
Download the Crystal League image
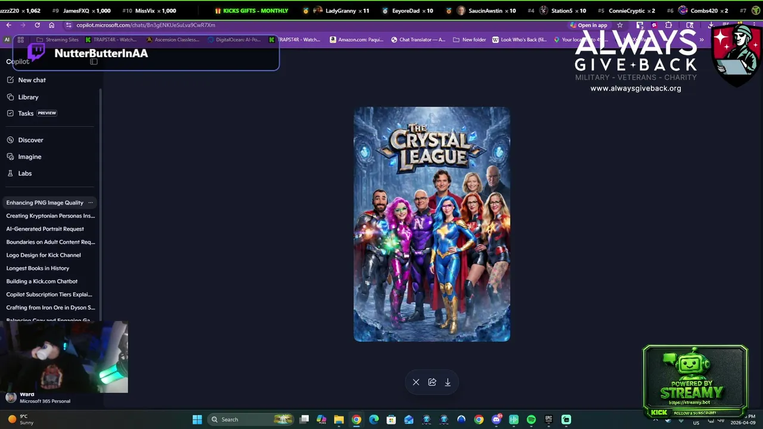pyautogui.click(x=448, y=383)
